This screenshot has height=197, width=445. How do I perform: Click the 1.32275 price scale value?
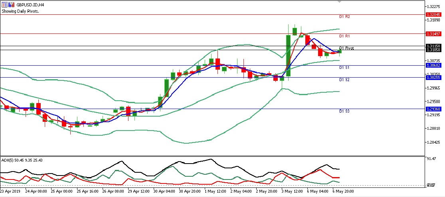pyautogui.click(x=433, y=6)
